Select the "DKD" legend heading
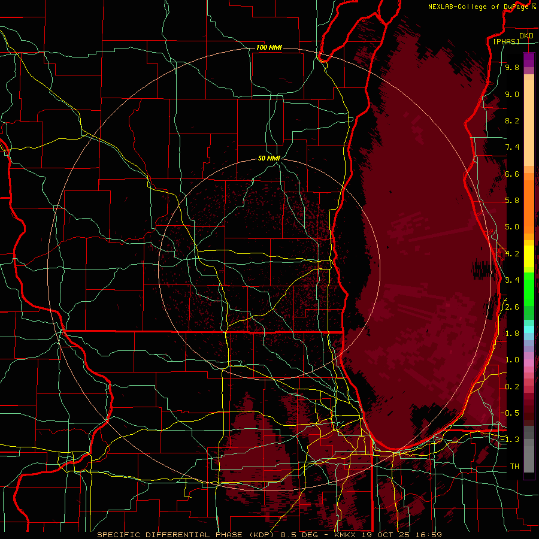The image size is (539, 539). coord(526,36)
